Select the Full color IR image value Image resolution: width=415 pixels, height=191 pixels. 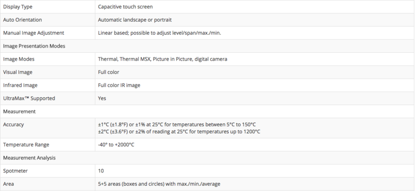click(119, 85)
